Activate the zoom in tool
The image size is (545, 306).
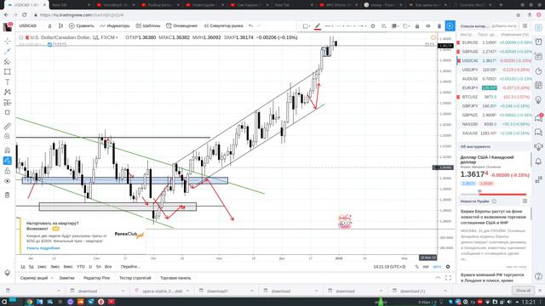tap(8, 136)
